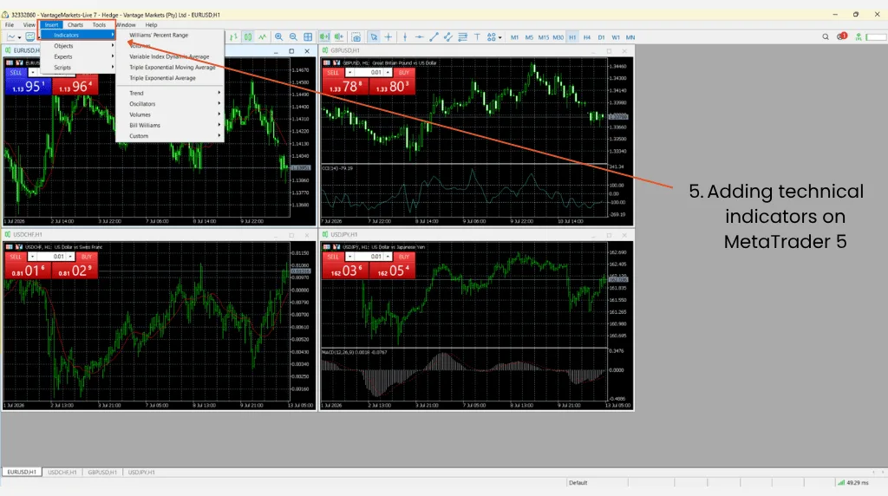
Task: Switch timeframe to M1
Action: click(x=514, y=37)
